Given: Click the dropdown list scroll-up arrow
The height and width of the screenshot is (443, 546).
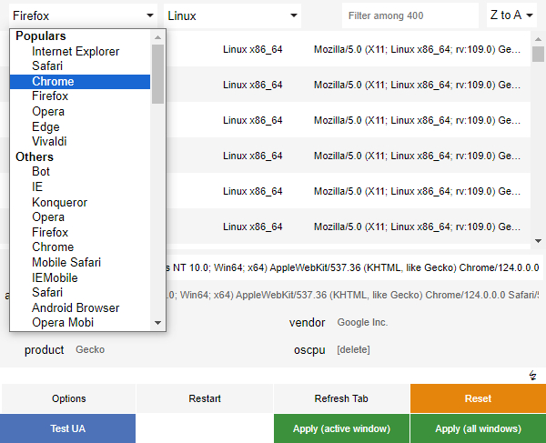Looking at the screenshot, I should (157, 37).
